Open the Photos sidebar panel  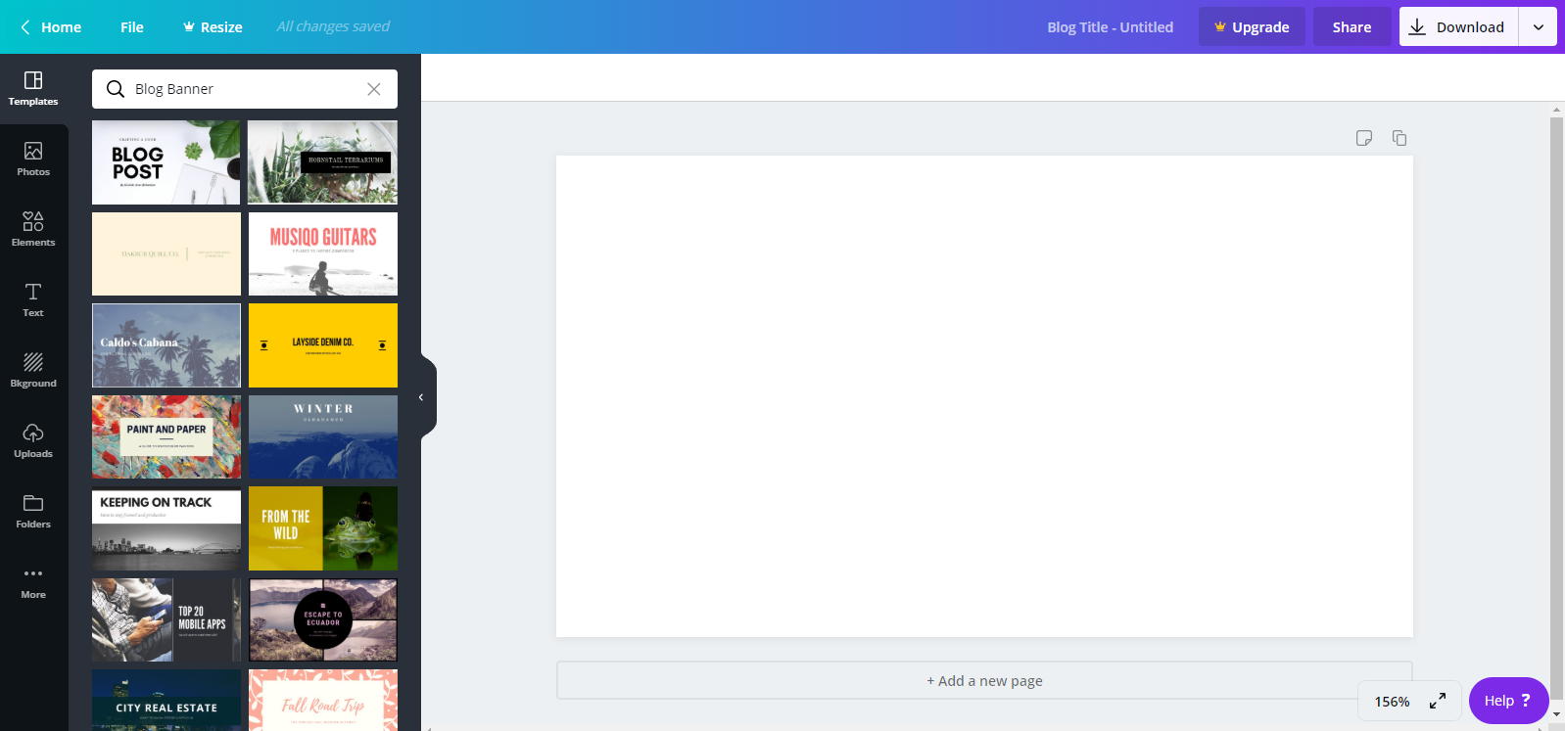click(x=33, y=160)
